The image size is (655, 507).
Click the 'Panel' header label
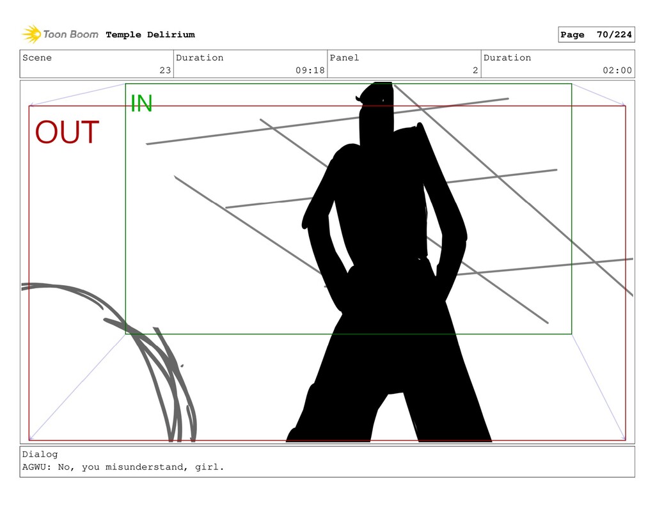click(344, 58)
